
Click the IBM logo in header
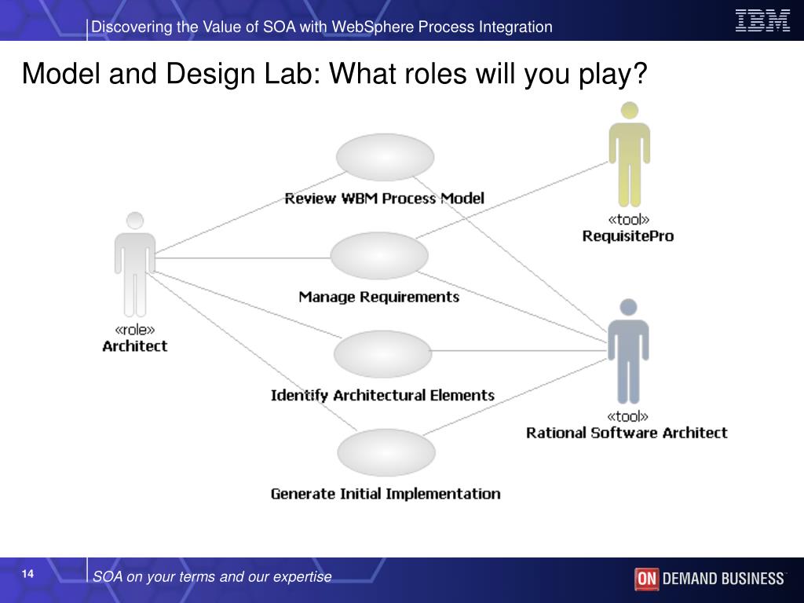762,20
